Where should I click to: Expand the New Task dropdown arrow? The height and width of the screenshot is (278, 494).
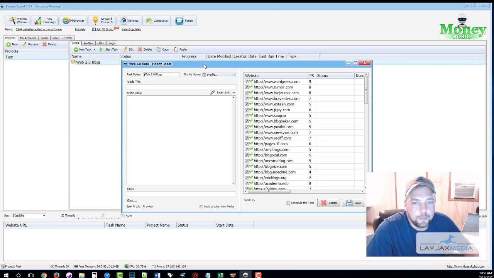coord(94,49)
